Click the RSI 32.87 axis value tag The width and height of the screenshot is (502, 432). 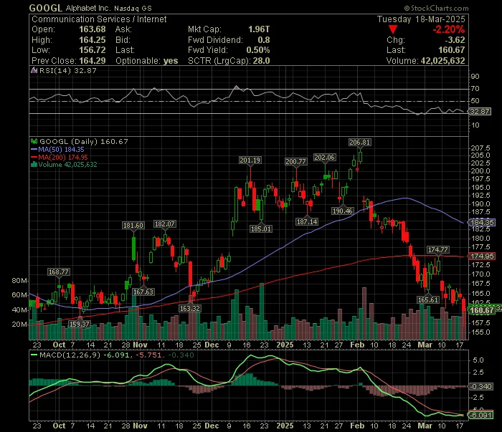coord(480,111)
